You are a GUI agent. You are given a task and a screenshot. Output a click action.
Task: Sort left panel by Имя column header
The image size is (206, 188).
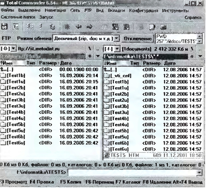tap(13, 63)
